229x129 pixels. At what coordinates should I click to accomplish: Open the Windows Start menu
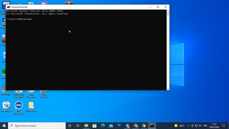[x=4, y=126]
